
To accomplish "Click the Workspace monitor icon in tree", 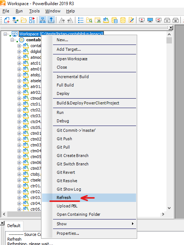I will (x=15, y=34).
